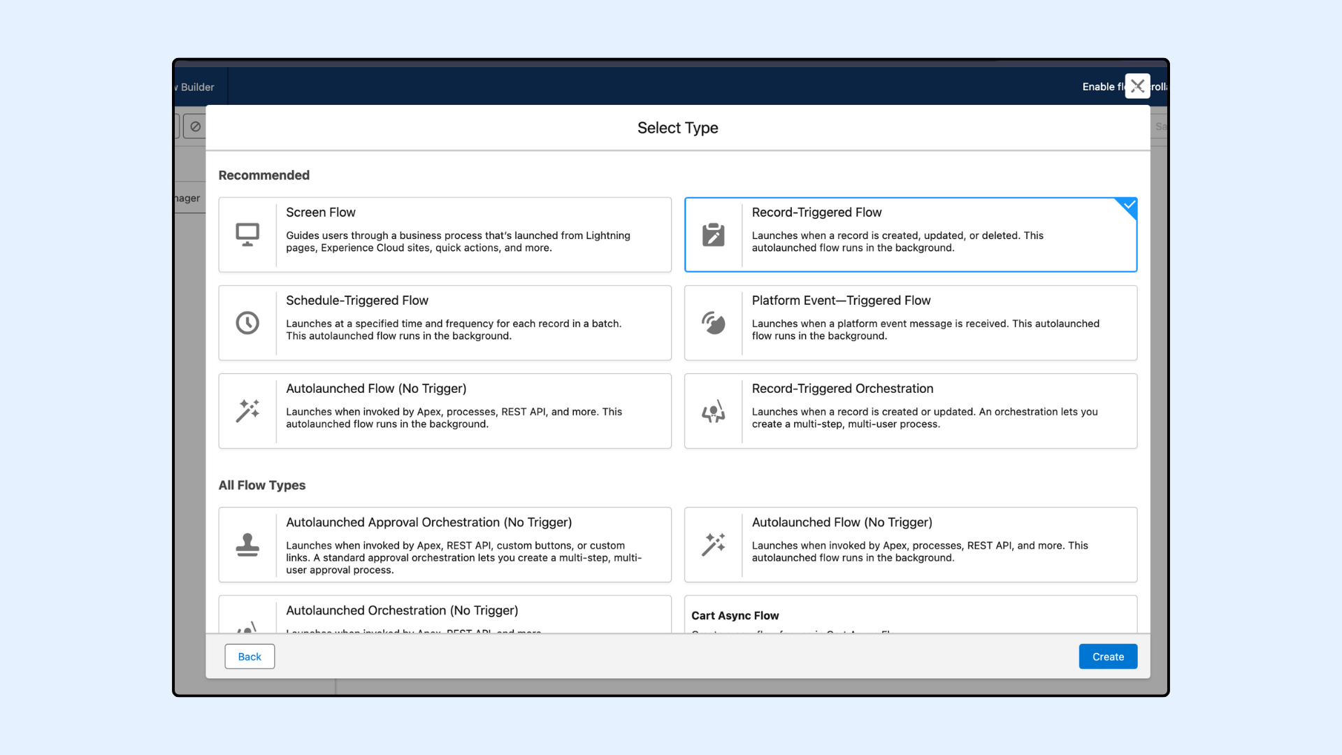Click the Back button
Viewport: 1342px width, 755px height.
click(x=250, y=656)
